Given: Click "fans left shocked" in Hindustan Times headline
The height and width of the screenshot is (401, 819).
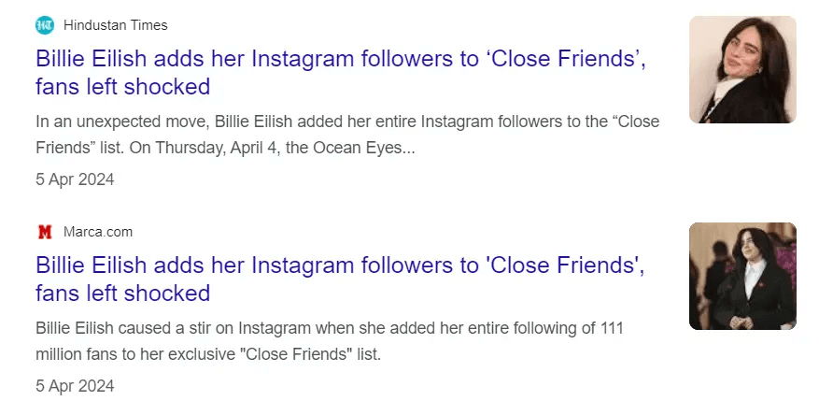Looking at the screenshot, I should click(122, 88).
